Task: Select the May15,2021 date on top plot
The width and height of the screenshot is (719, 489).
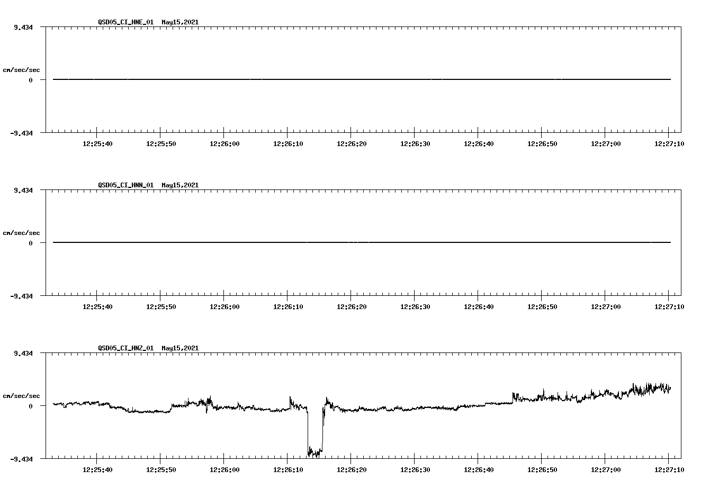Action: [179, 22]
